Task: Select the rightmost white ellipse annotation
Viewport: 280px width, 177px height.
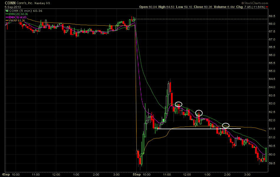Action: (x=226, y=125)
